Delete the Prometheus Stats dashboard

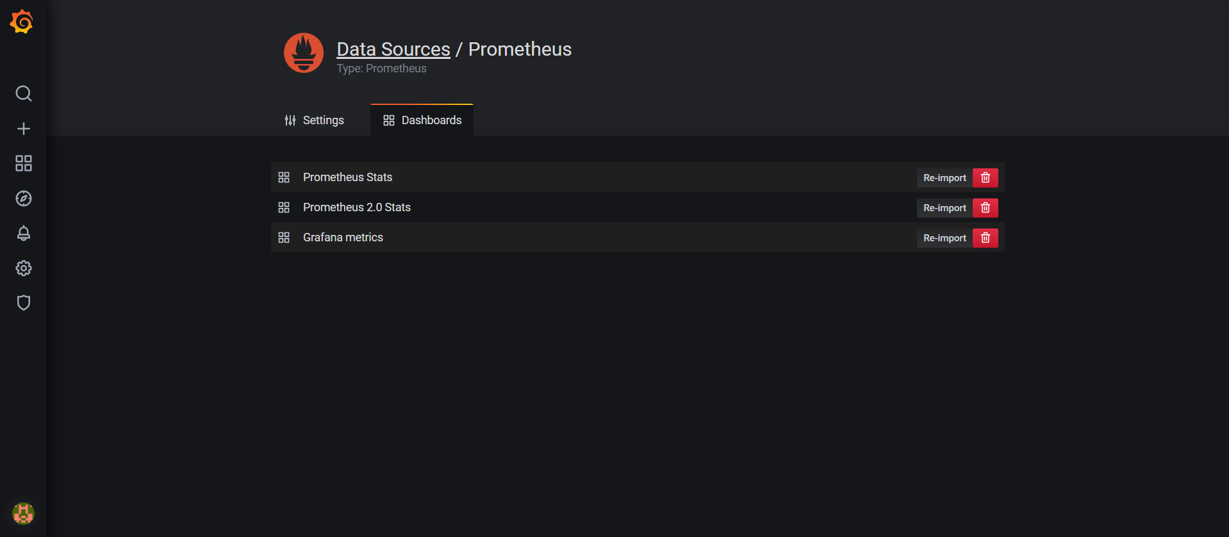986,178
